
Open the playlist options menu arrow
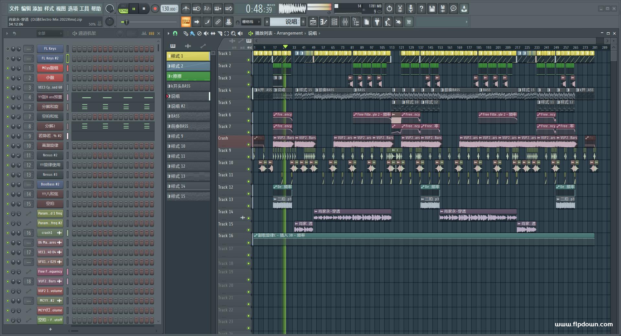[169, 33]
